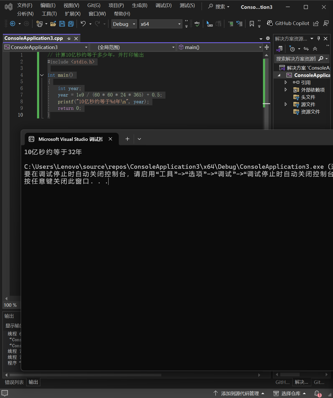333x398 pixels.
Task: Click the Visual Studio logo icon
Action: (9, 7)
